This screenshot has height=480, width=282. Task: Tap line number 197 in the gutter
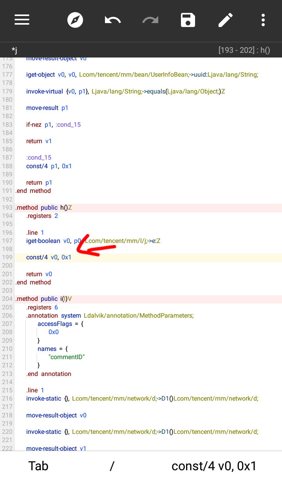tap(7, 241)
